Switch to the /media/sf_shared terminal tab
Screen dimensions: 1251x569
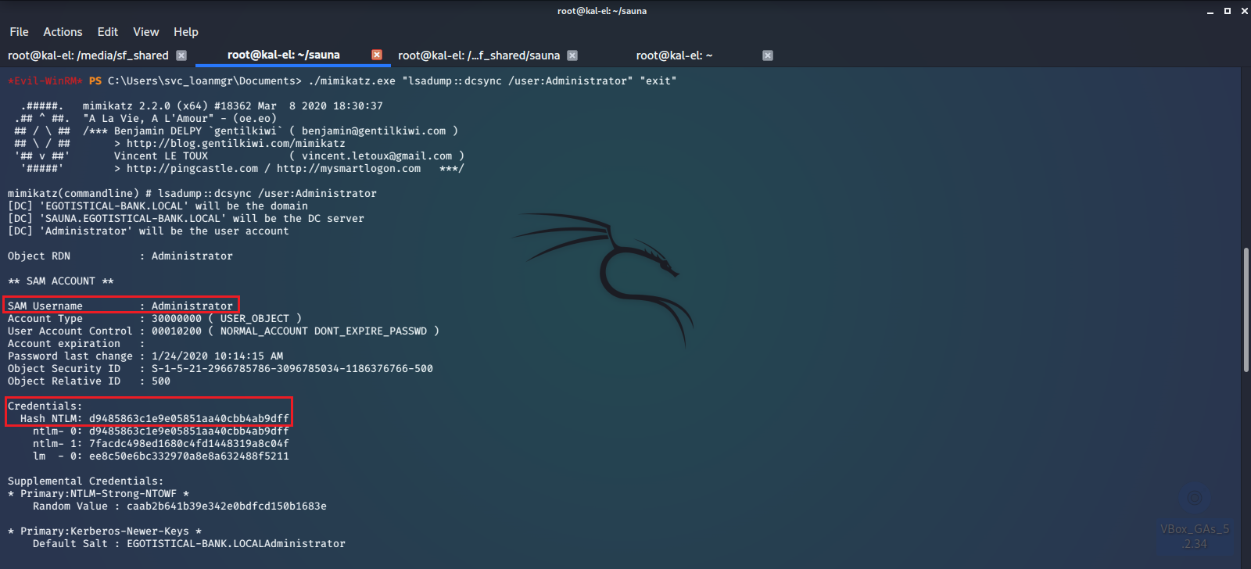pyautogui.click(x=88, y=55)
